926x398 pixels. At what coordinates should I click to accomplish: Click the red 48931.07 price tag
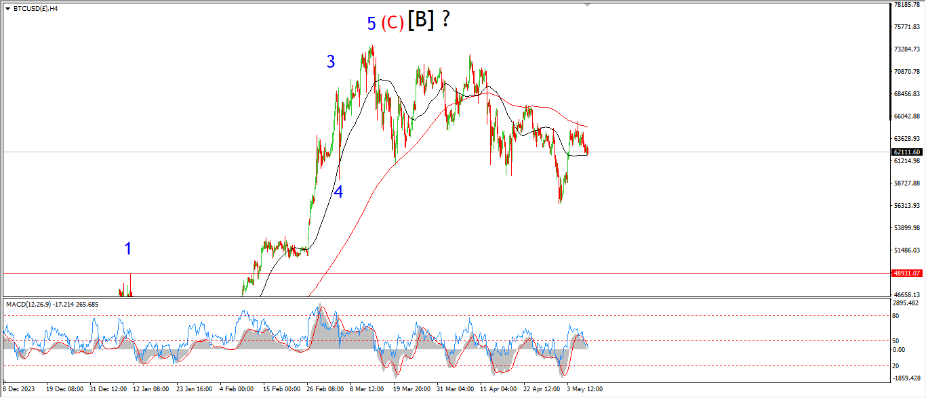(x=906, y=273)
